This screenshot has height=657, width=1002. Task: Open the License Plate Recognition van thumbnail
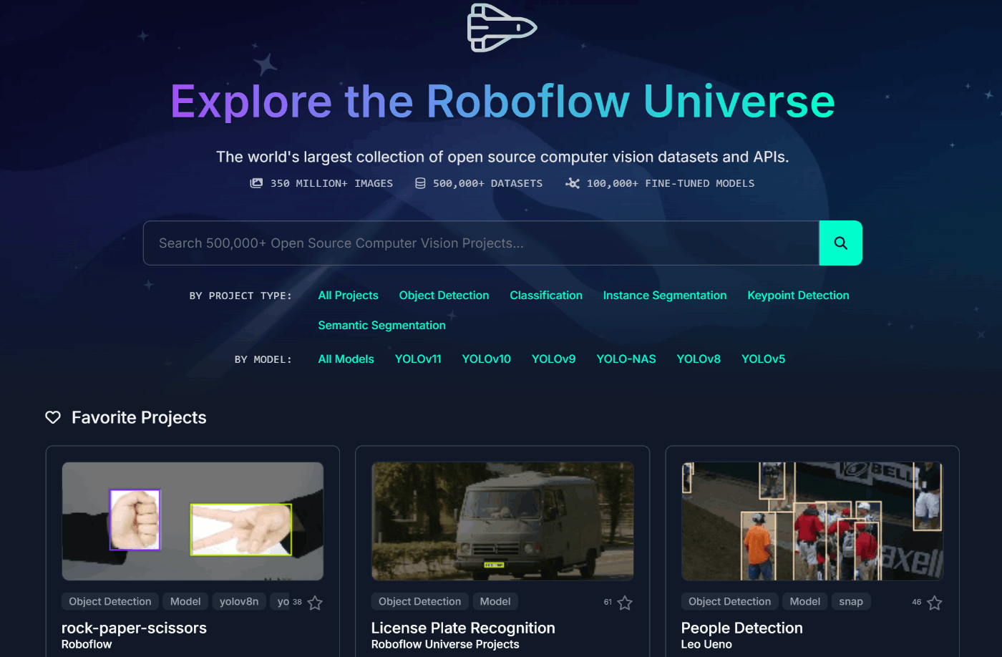coord(502,521)
